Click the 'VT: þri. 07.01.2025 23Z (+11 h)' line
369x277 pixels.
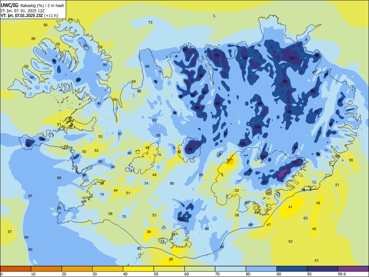click(30, 16)
